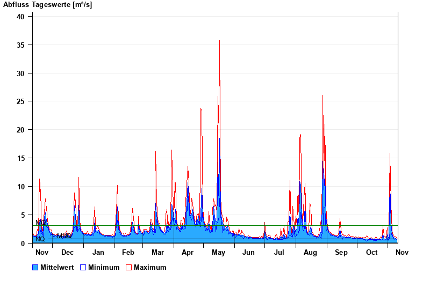Click the August maximum peak tip
The image size is (430, 295).
[322, 95]
